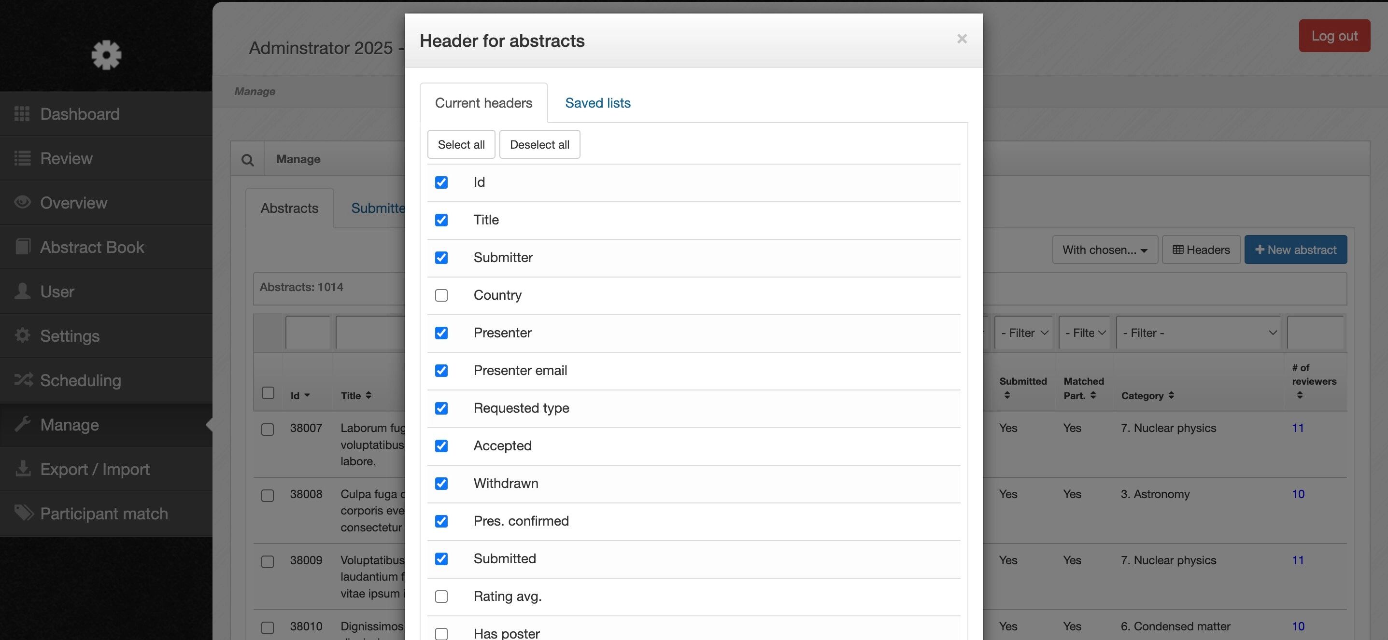This screenshot has height=640, width=1388.
Task: Switch to the Saved lists tab
Action: tap(597, 103)
